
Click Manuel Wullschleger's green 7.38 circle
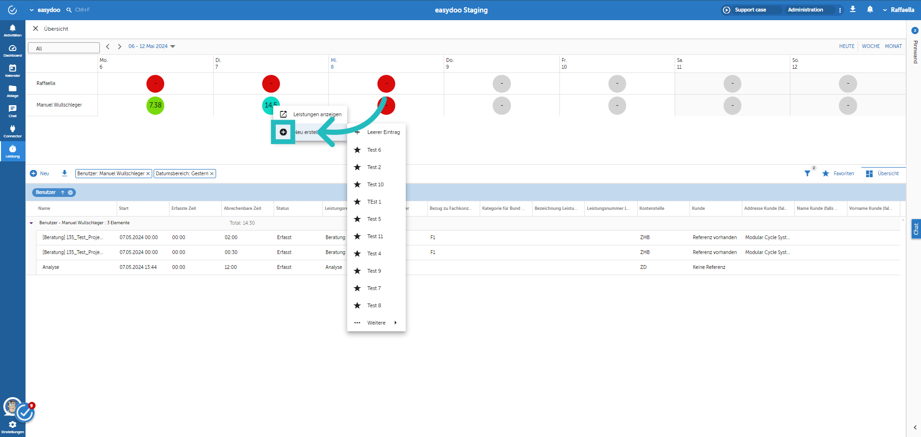tap(155, 105)
